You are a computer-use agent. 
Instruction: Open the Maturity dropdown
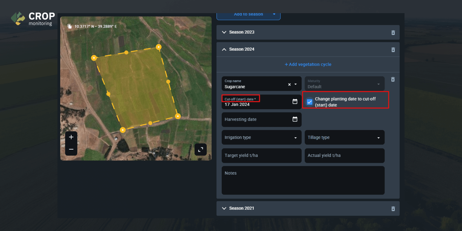click(345, 84)
